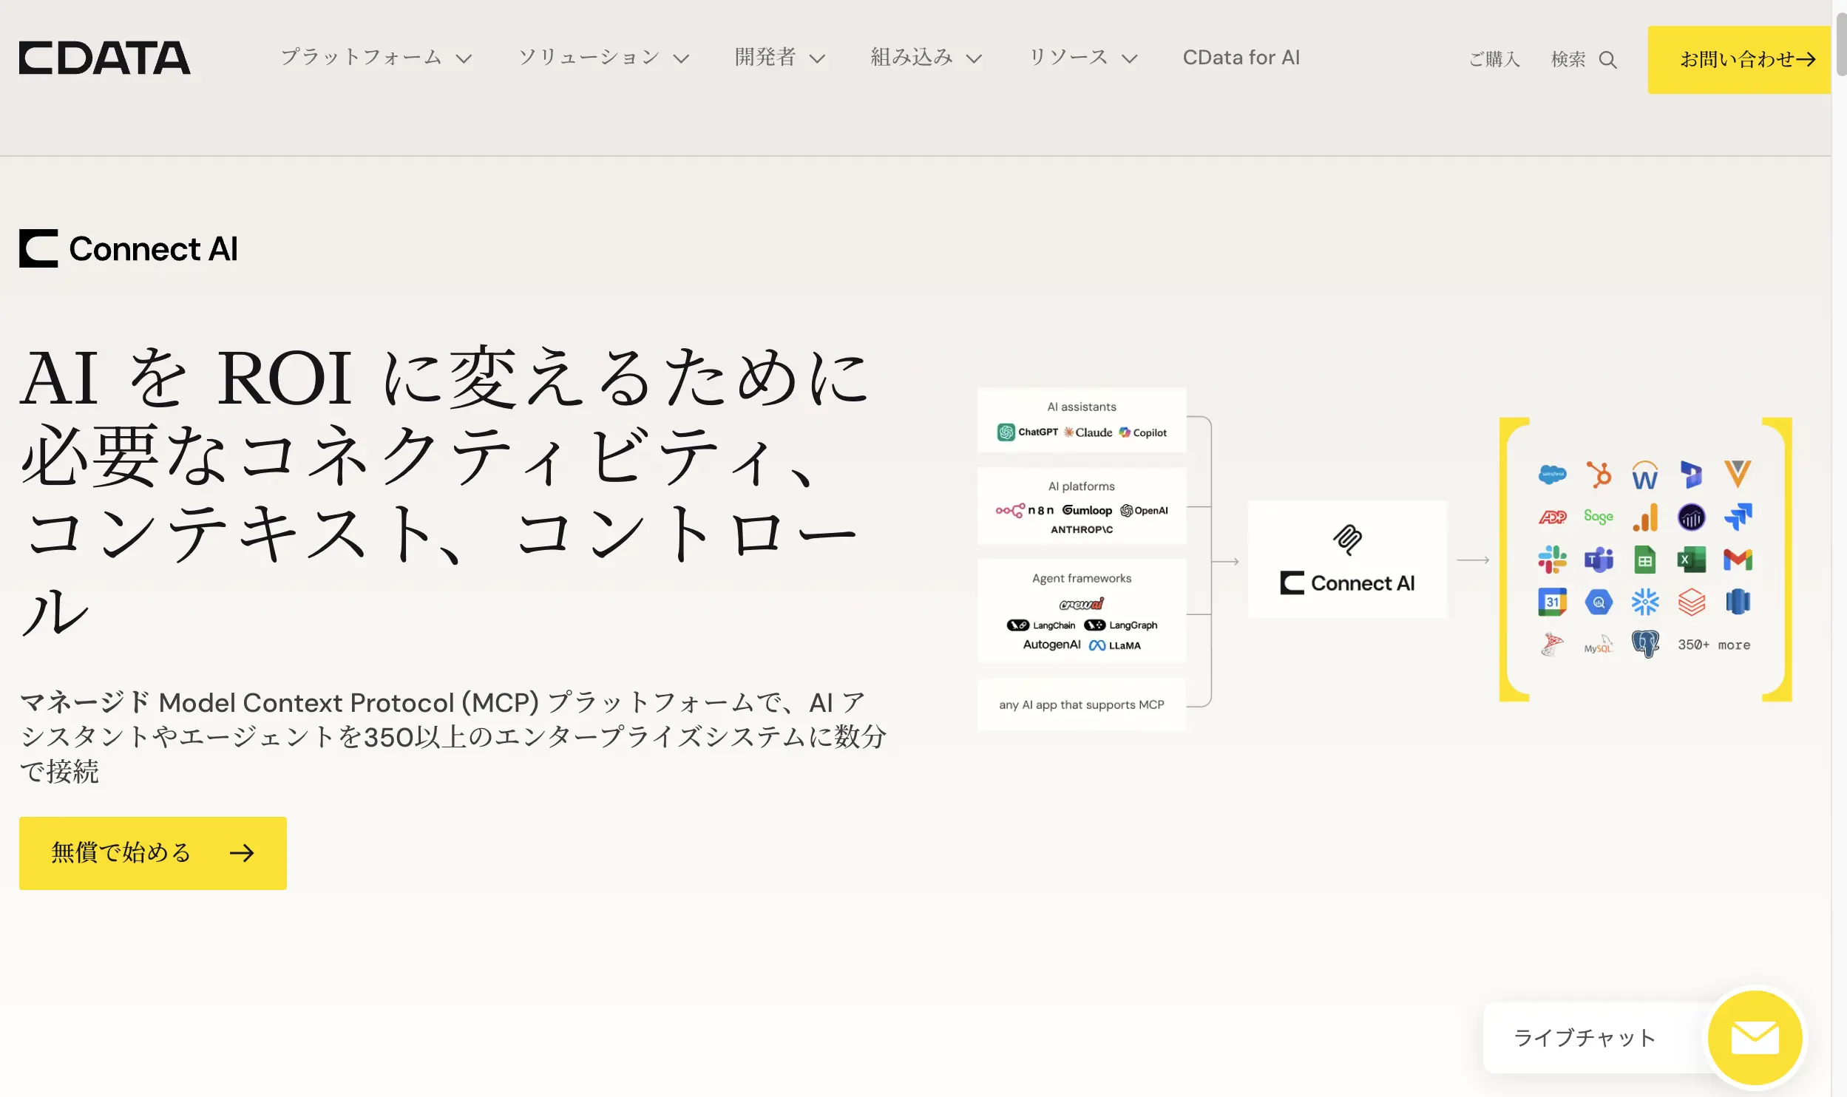Screen dimensions: 1847x1097
Task: Click the 'Agent frameworks' label
Action: coord(1081,578)
